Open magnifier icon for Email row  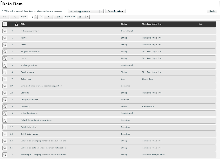tap(5, 45)
